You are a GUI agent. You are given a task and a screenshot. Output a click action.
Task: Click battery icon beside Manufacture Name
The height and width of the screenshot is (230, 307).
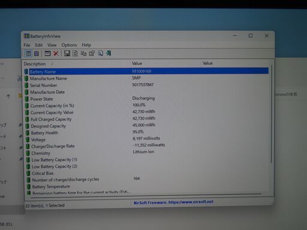tap(26, 78)
